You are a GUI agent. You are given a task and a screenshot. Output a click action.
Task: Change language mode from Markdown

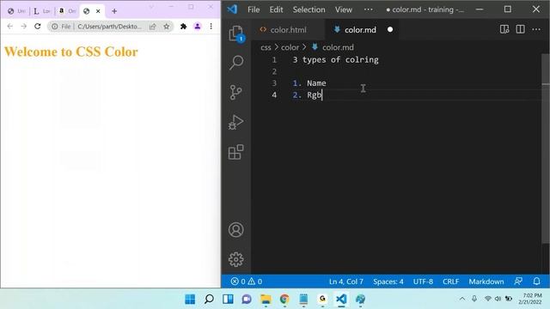(486, 282)
